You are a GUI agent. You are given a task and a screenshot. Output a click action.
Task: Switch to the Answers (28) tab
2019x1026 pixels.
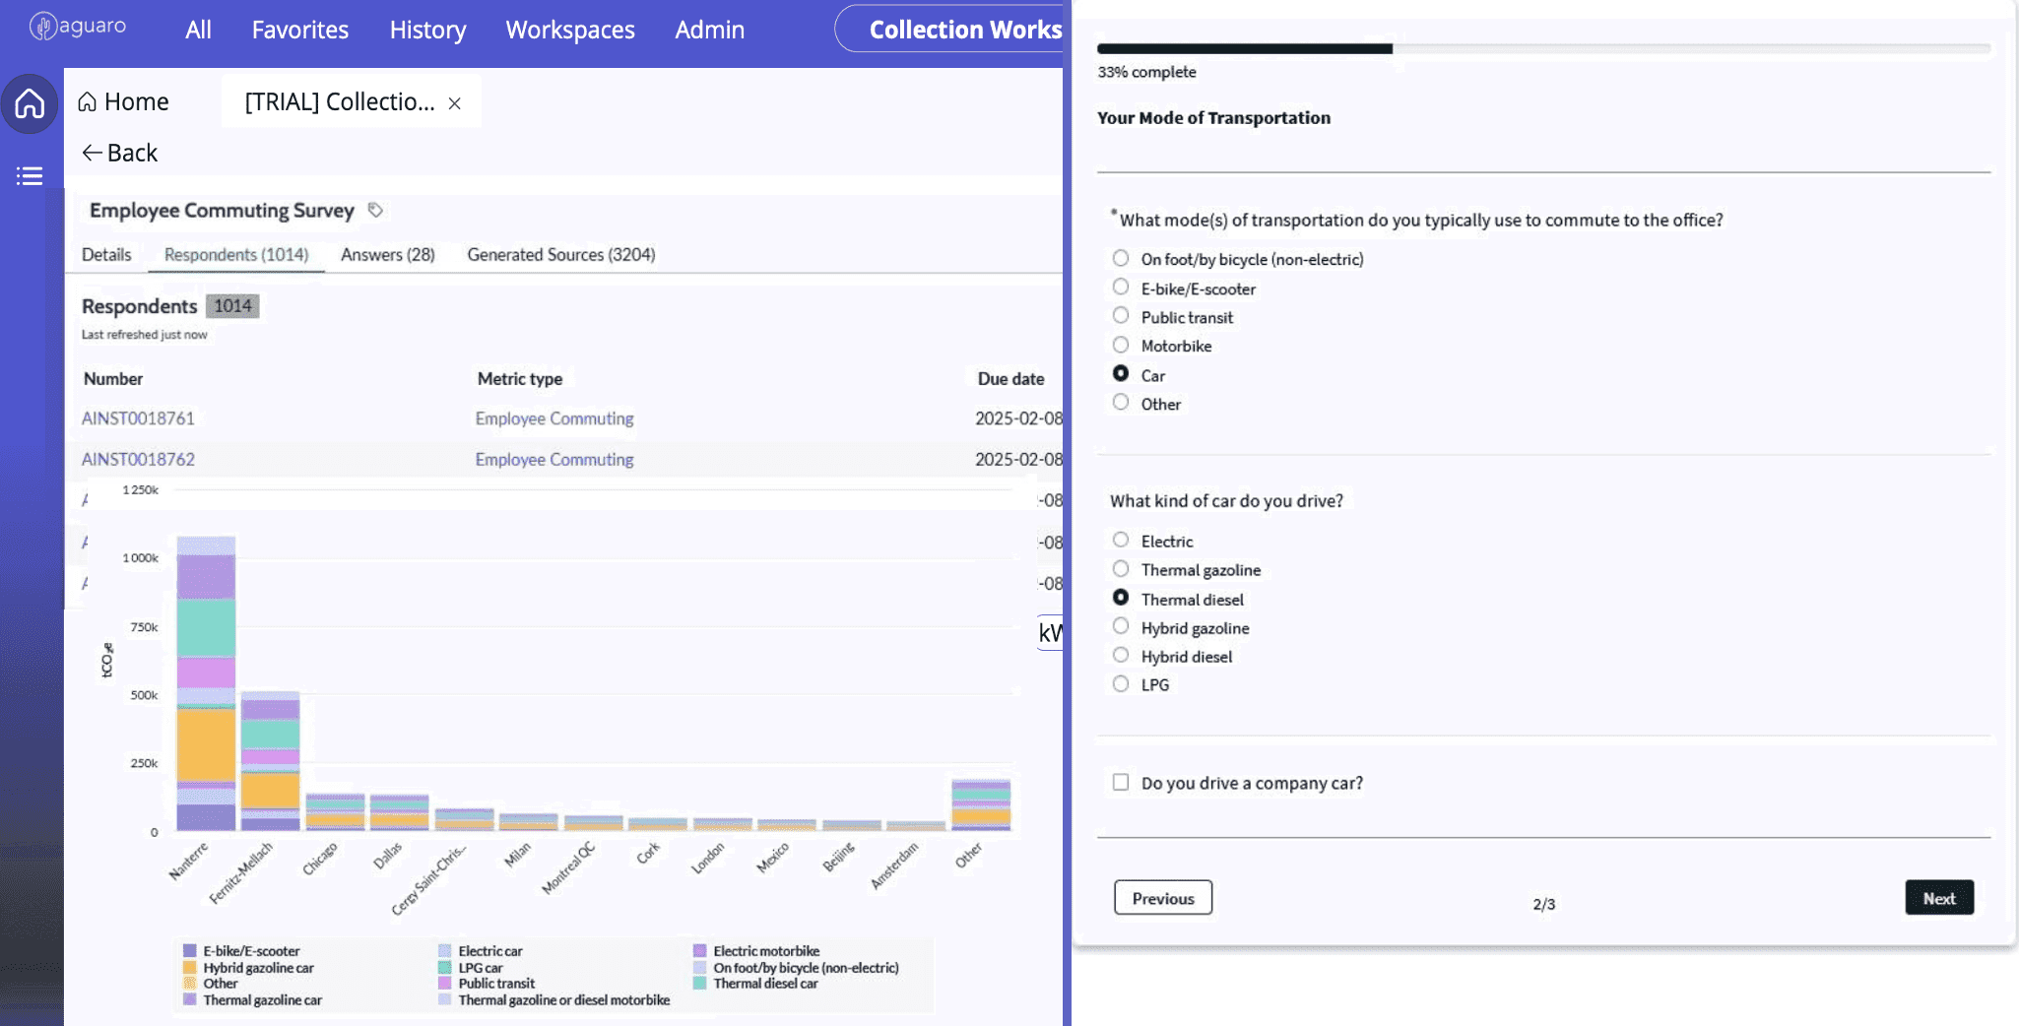point(387,254)
